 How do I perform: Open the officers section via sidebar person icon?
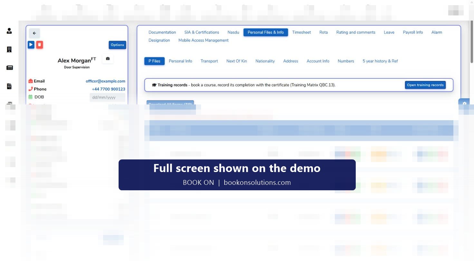(x=9, y=31)
